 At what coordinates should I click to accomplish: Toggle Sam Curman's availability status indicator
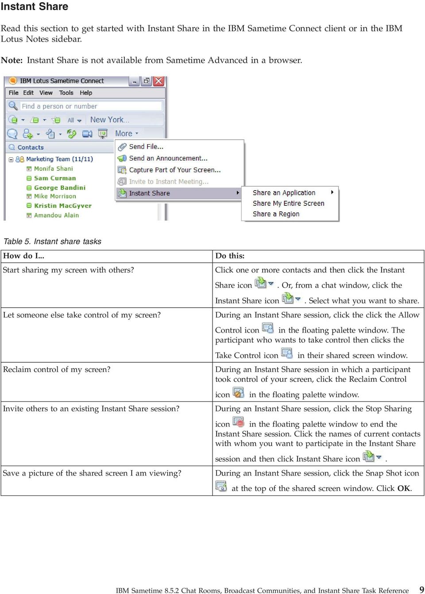pos(29,178)
